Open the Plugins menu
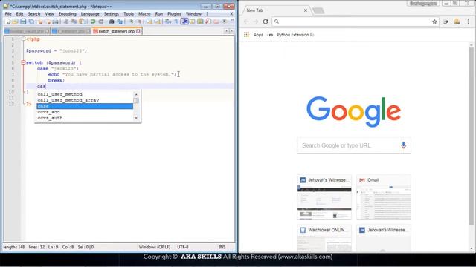 [x=174, y=14]
